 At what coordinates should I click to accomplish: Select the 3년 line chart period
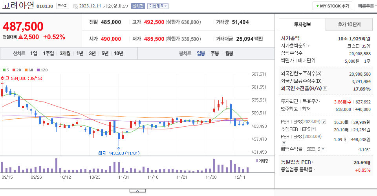point(92,53)
